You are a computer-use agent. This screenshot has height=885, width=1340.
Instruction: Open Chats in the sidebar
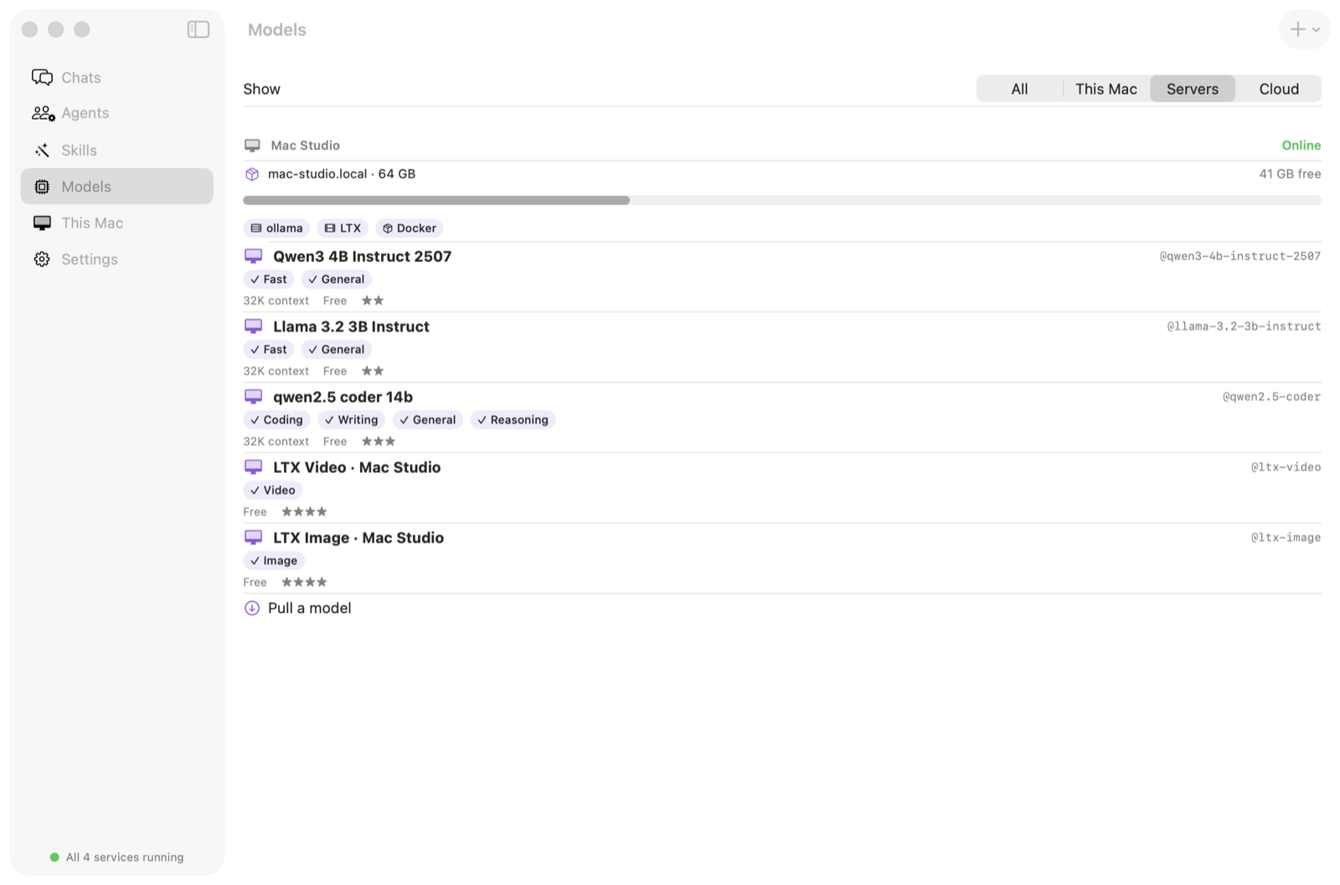pyautogui.click(x=117, y=77)
